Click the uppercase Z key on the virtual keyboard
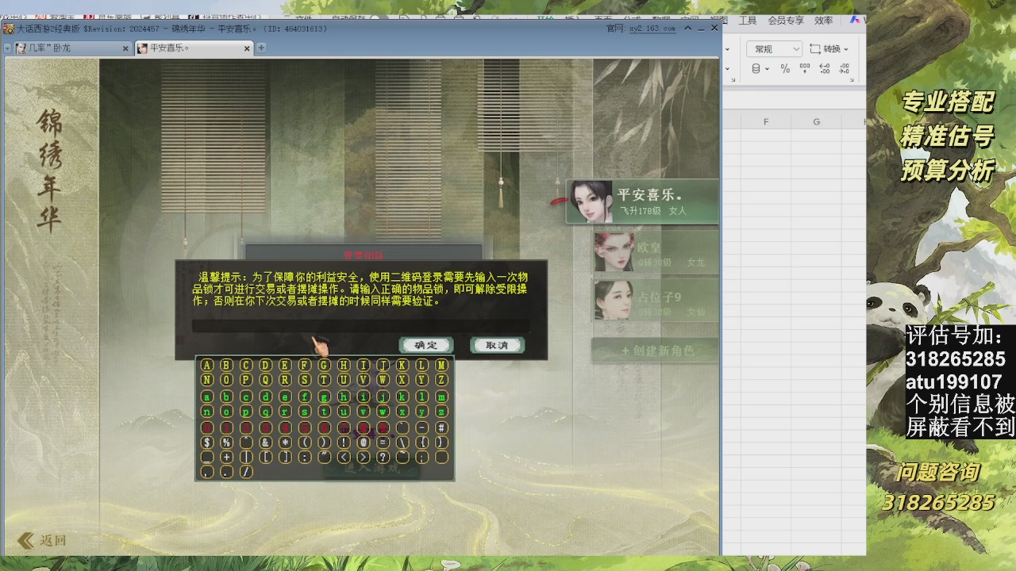This screenshot has width=1016, height=571. (x=441, y=381)
